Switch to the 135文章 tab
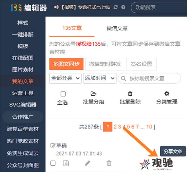This screenshot has width=187, height=172. [72, 28]
